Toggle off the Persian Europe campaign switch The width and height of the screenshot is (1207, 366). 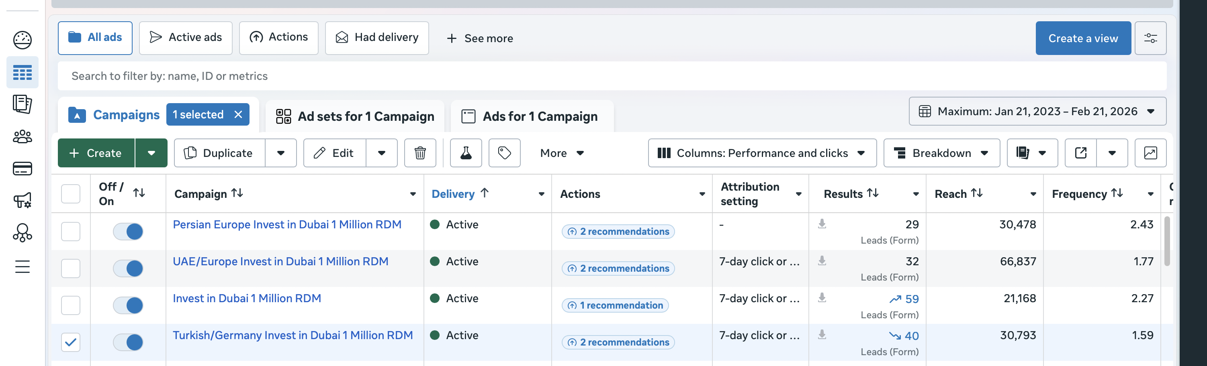[128, 231]
